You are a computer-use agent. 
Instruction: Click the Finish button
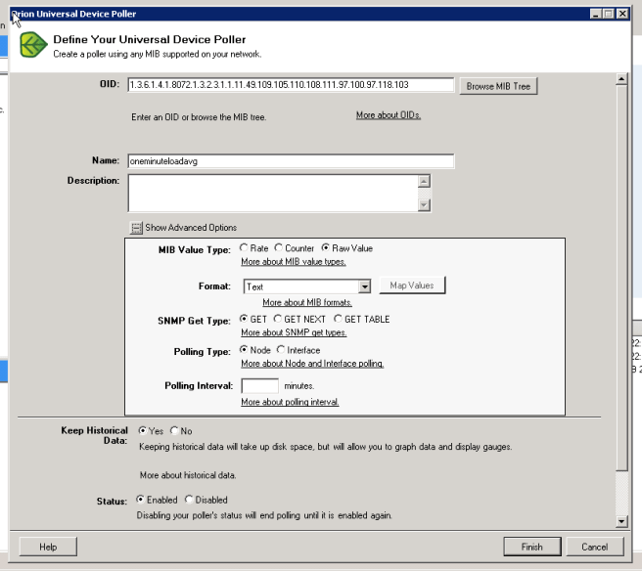click(532, 547)
